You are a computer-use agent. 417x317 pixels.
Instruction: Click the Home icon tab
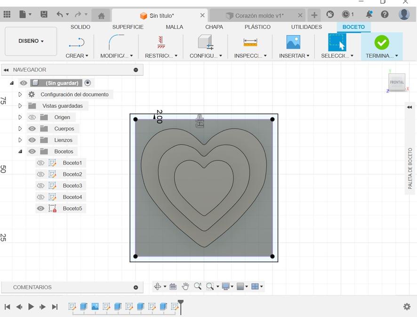(101, 16)
